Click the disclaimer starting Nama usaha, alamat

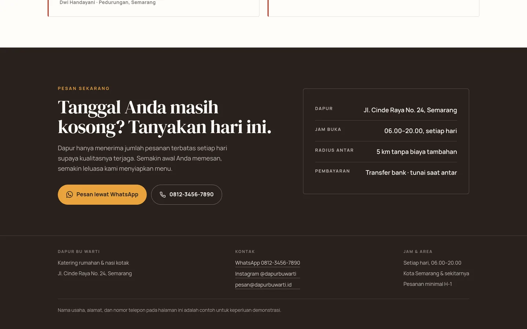coord(169,310)
